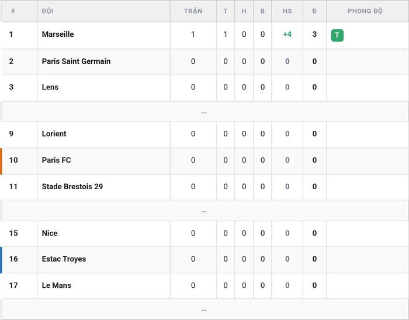Sort by the ĐỘI column header
409x320 pixels.
coord(47,11)
